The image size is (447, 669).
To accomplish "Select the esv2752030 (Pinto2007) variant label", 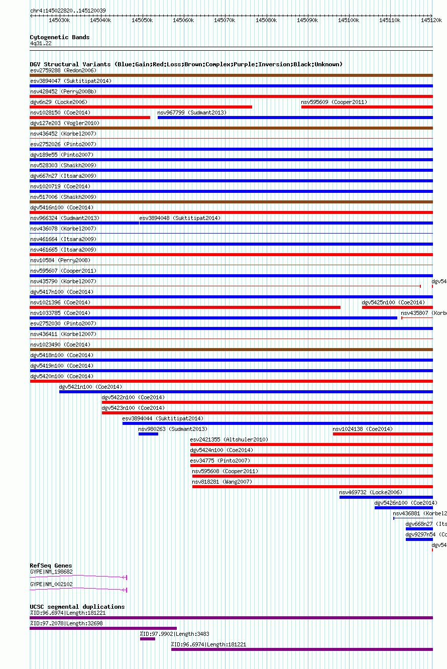I will click(x=63, y=323).
